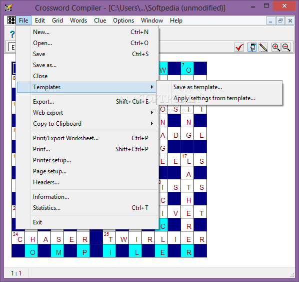Open the Window menu
299x282 pixels.
pos(152,21)
